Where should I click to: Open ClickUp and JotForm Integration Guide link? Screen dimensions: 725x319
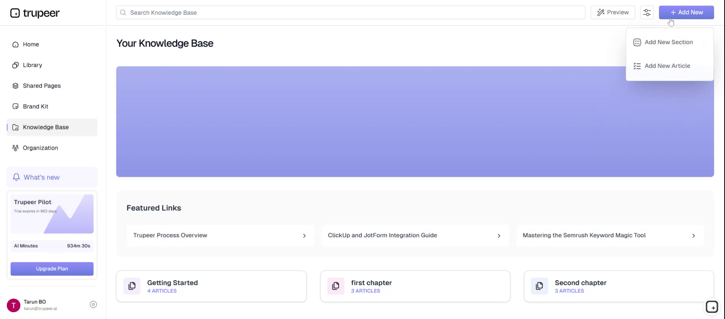[x=415, y=236]
